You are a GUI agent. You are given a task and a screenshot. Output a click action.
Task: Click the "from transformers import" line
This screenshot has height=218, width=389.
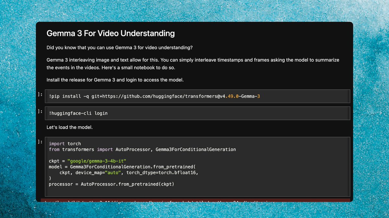142,150
